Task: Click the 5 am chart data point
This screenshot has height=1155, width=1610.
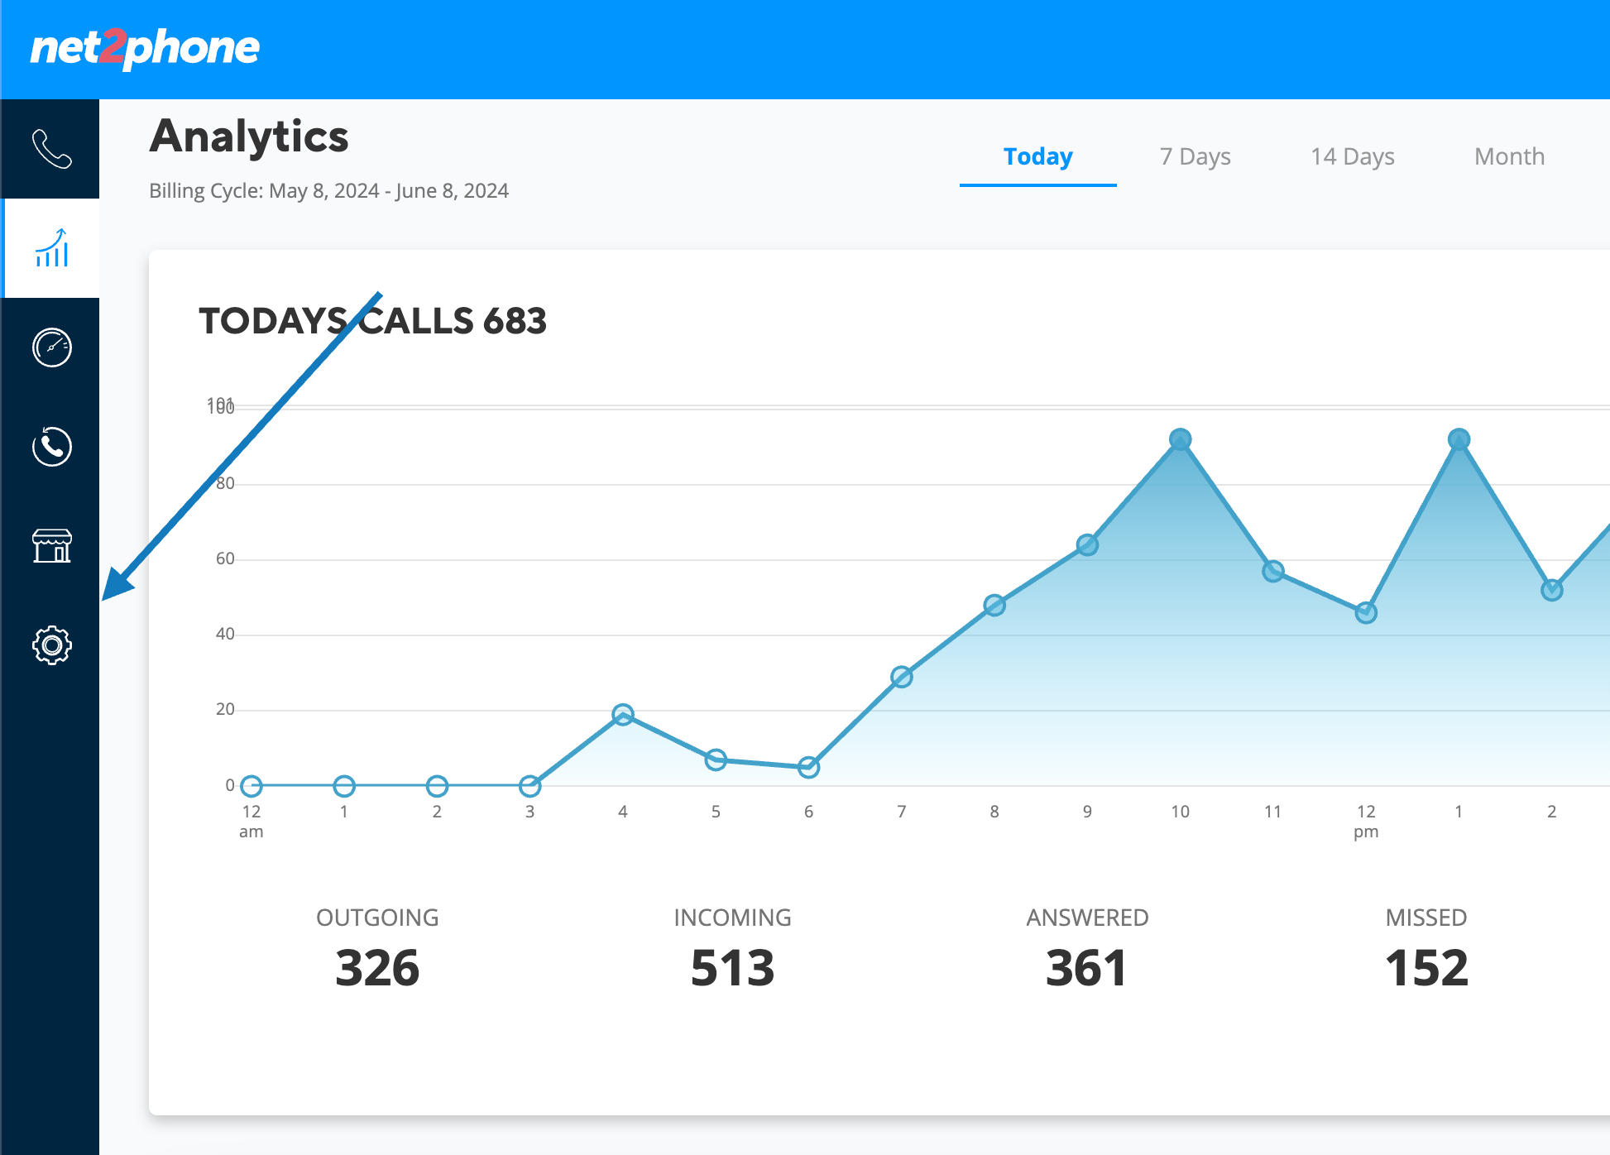Action: click(x=716, y=760)
